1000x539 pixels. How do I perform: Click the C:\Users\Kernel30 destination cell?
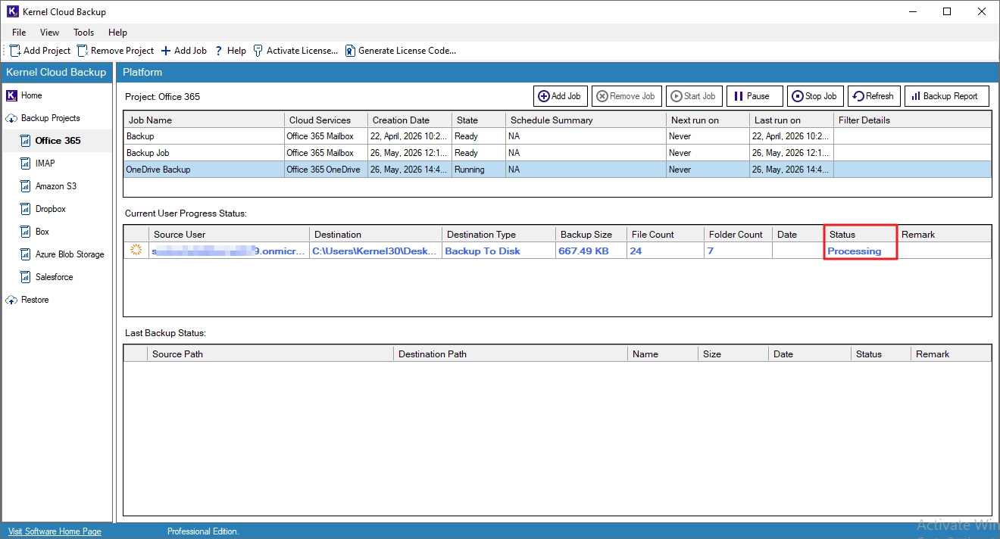375,251
